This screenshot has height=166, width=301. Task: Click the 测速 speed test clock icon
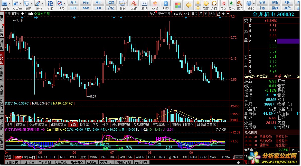[x=214, y=3]
